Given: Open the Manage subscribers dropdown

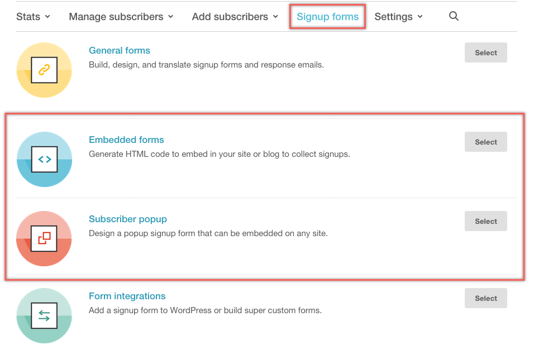Looking at the screenshot, I should (x=121, y=17).
